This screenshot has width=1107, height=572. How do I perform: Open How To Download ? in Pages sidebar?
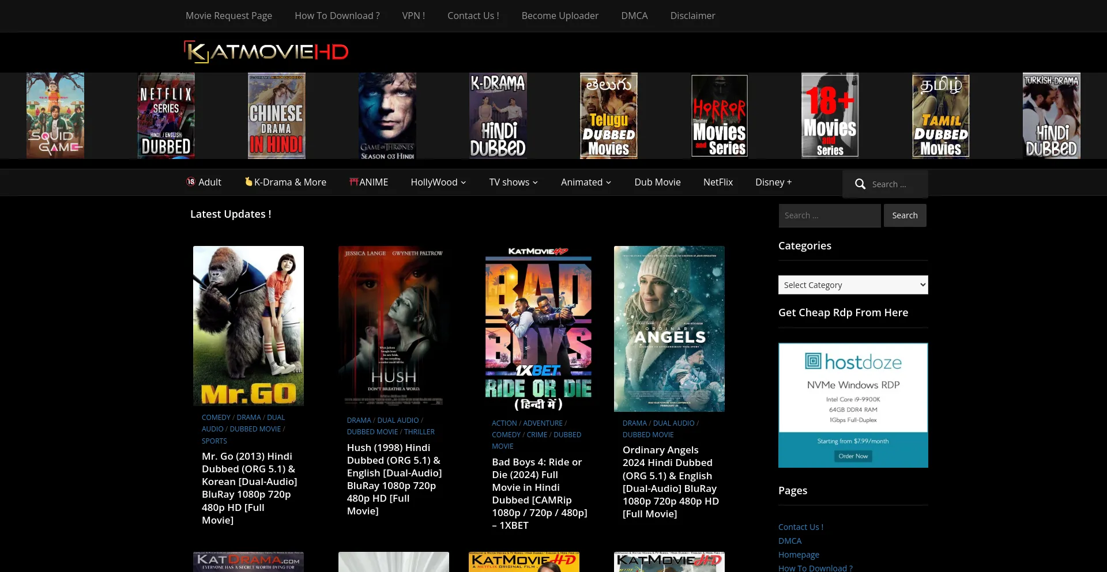[815, 568]
